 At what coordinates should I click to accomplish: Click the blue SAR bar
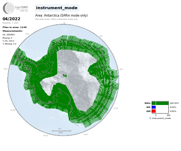(154, 107)
